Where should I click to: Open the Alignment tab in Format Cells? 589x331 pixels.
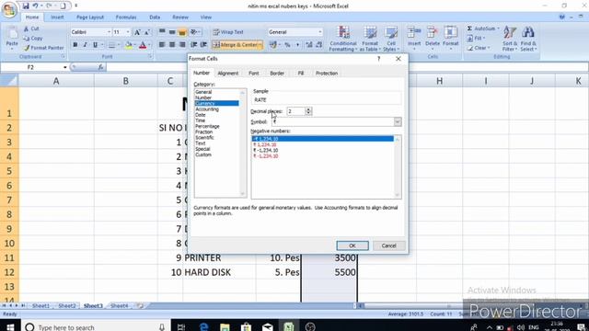click(x=227, y=74)
